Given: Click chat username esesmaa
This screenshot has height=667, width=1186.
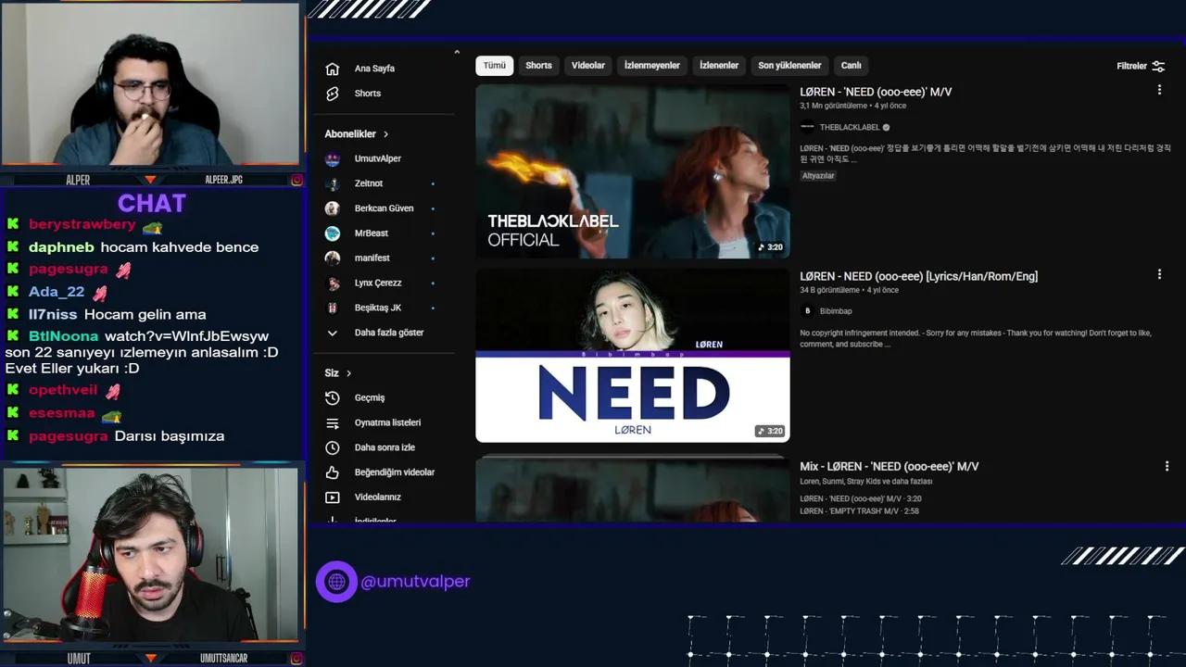Looking at the screenshot, I should [x=62, y=413].
